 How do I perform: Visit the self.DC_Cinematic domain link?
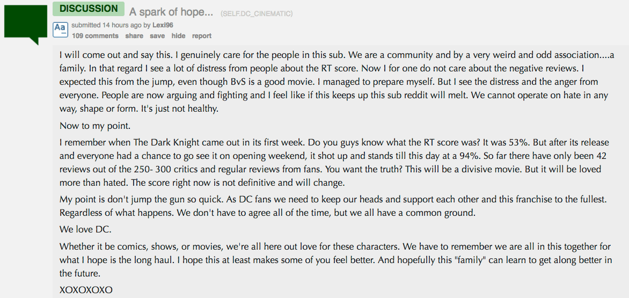(257, 13)
